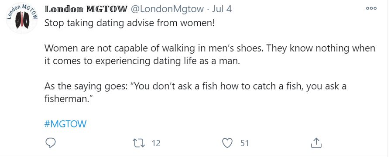Open the reply speech bubble icon
This screenshot has width=391, height=157.
(51, 143)
